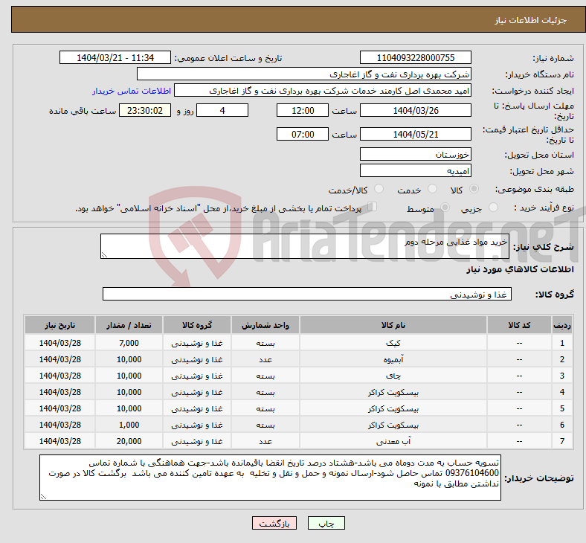The image size is (586, 543).
Task: Click the quantity 7,000 for کیک
Action: [129, 343]
